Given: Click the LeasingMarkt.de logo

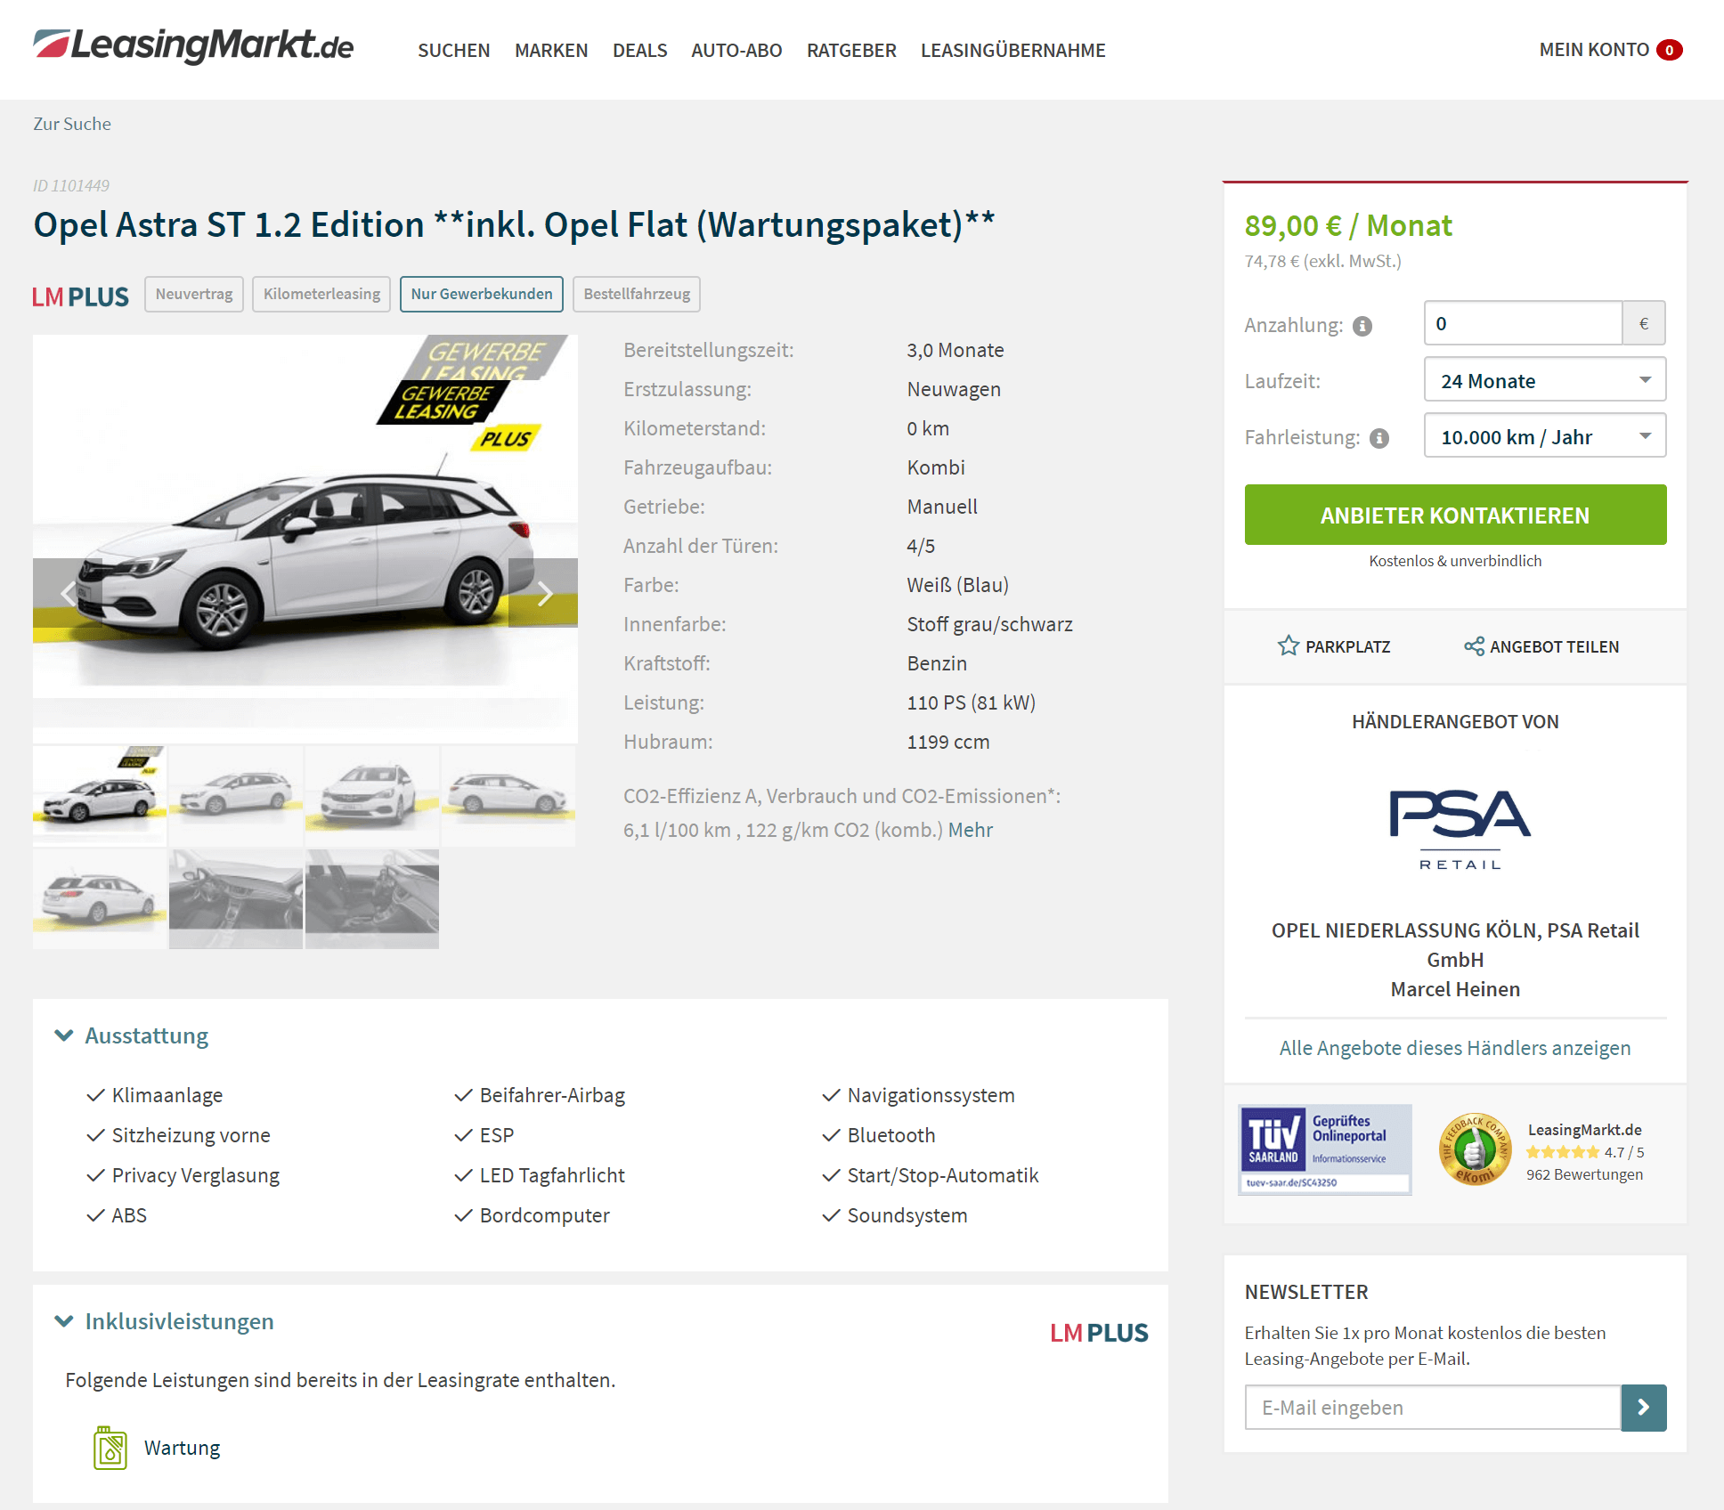Looking at the screenshot, I should pos(193,45).
